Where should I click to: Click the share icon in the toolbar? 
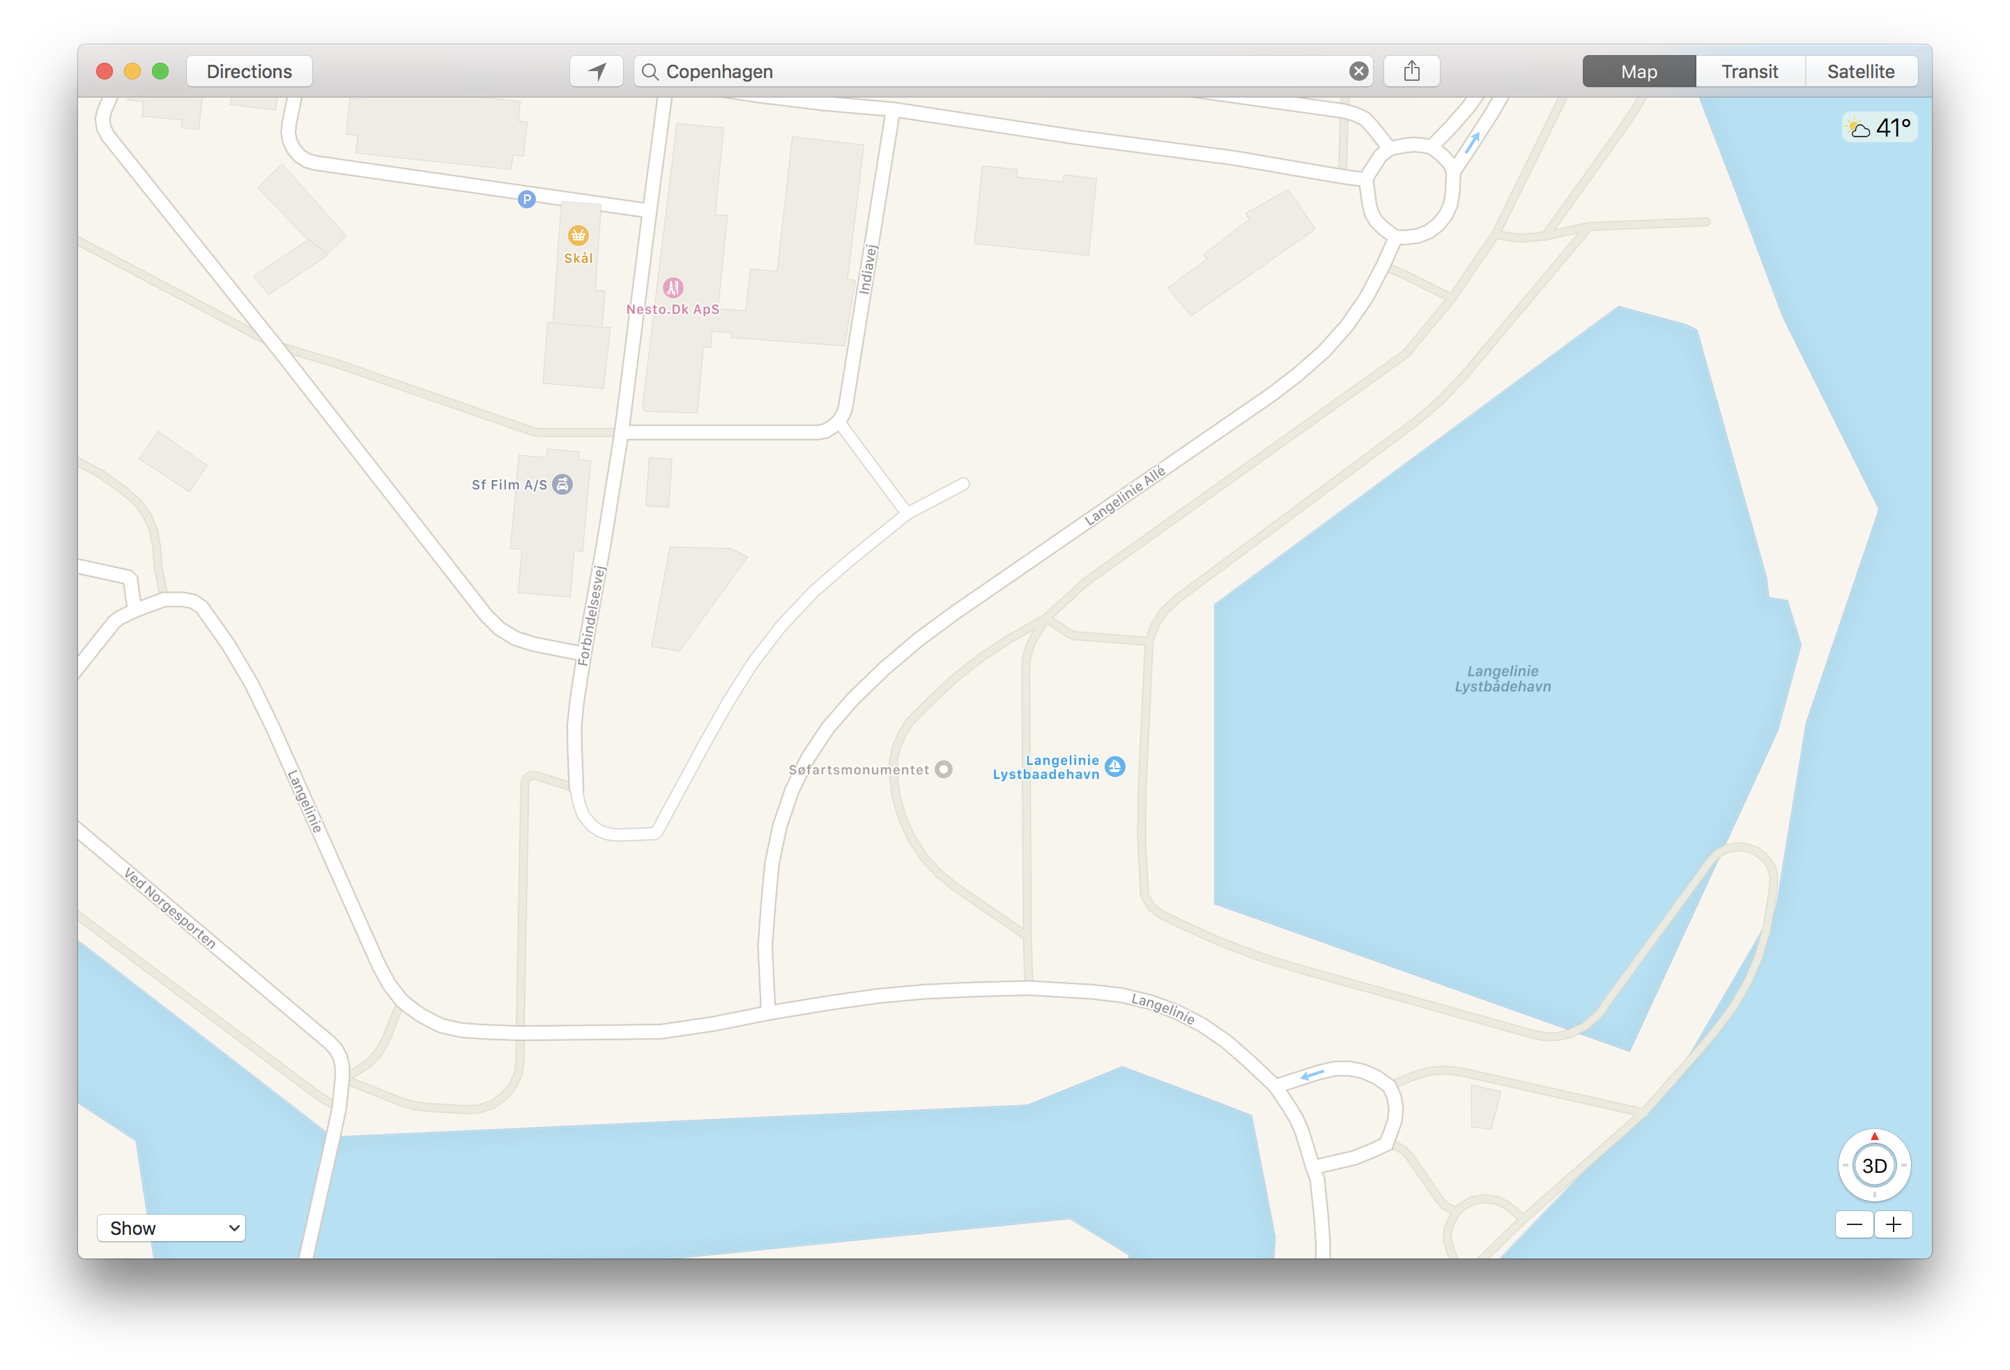(1411, 70)
